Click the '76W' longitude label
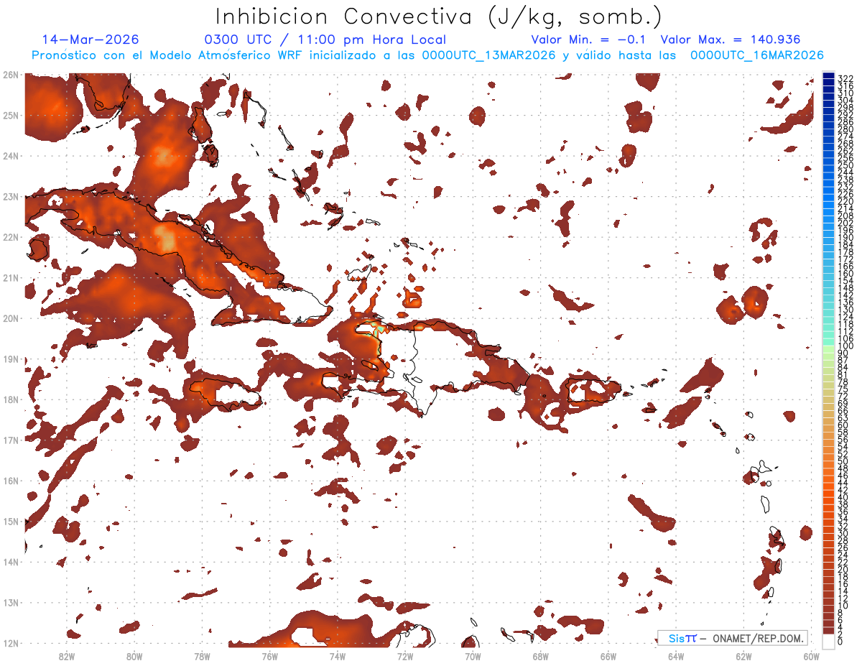Screen dimensions: 862x666 pos(270,655)
